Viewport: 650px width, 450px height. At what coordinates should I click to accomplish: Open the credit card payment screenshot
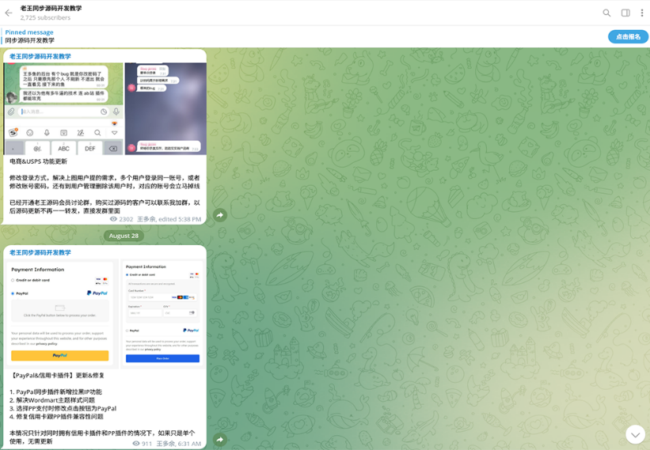tap(162, 313)
